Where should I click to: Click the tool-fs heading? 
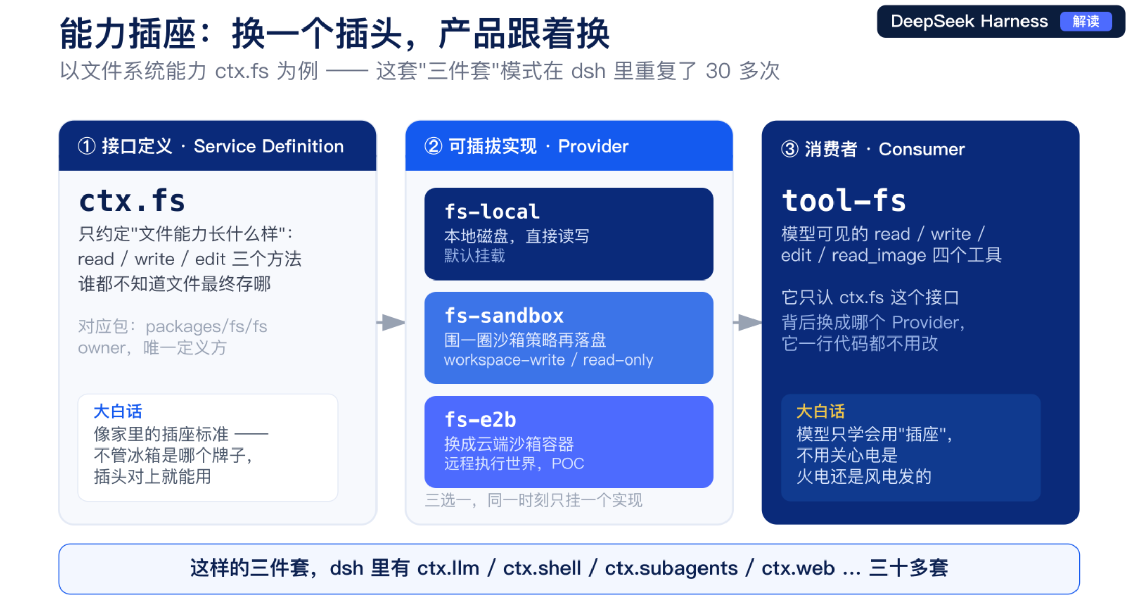coord(844,201)
